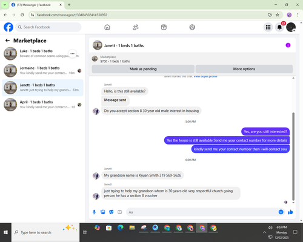Viewport: 303px width, 242px height.
Task: Click the Aa message input field
Action: (201, 212)
